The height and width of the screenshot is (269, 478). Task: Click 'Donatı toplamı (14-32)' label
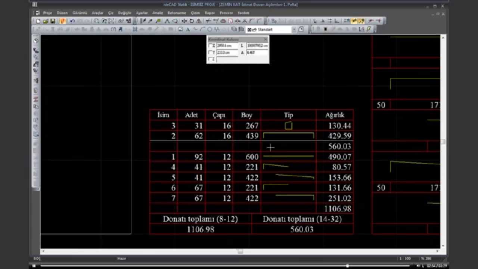coord(302,219)
